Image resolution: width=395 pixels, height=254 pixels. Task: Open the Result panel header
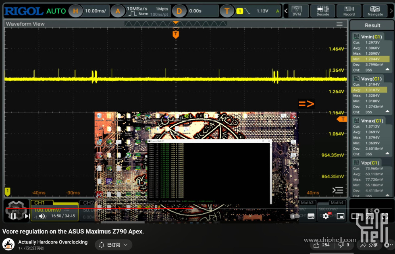pyautogui.click(x=372, y=25)
